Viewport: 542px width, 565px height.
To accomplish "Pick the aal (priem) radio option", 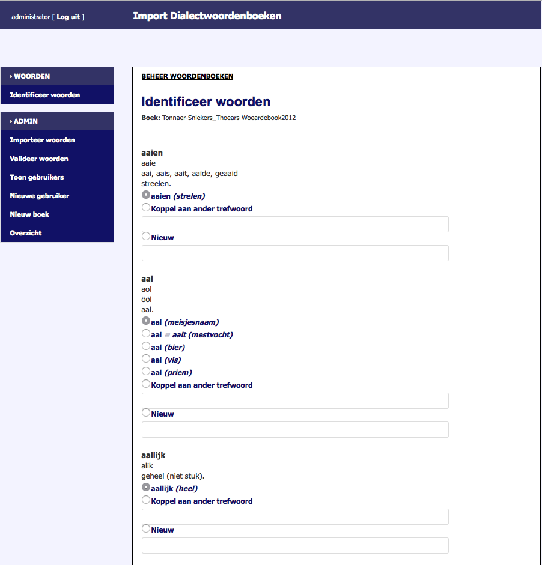I will [146, 372].
